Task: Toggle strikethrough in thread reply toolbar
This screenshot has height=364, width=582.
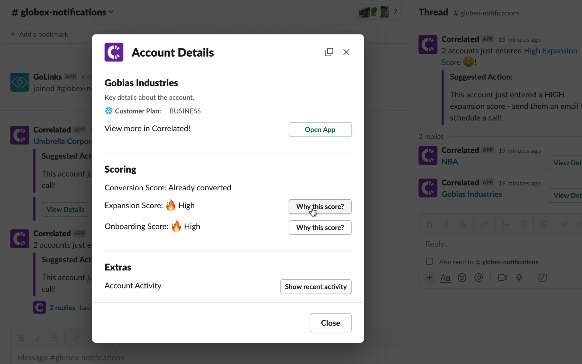Action: [463, 224]
